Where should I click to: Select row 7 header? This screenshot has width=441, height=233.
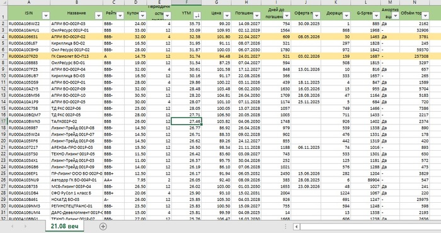pos(4,57)
